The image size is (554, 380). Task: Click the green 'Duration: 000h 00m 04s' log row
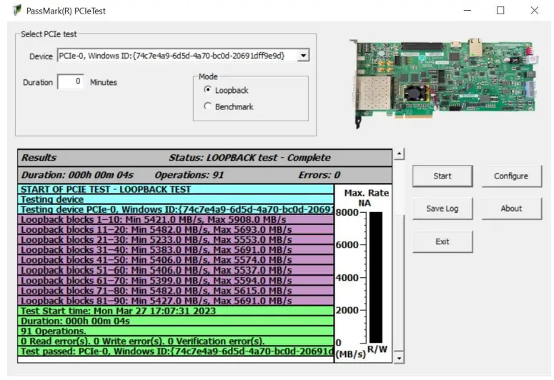coord(176,321)
